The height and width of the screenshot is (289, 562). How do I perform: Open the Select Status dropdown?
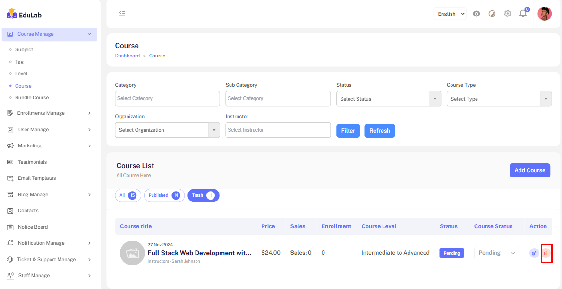(x=388, y=99)
